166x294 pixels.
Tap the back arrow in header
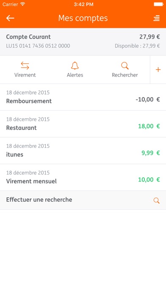click(x=10, y=18)
